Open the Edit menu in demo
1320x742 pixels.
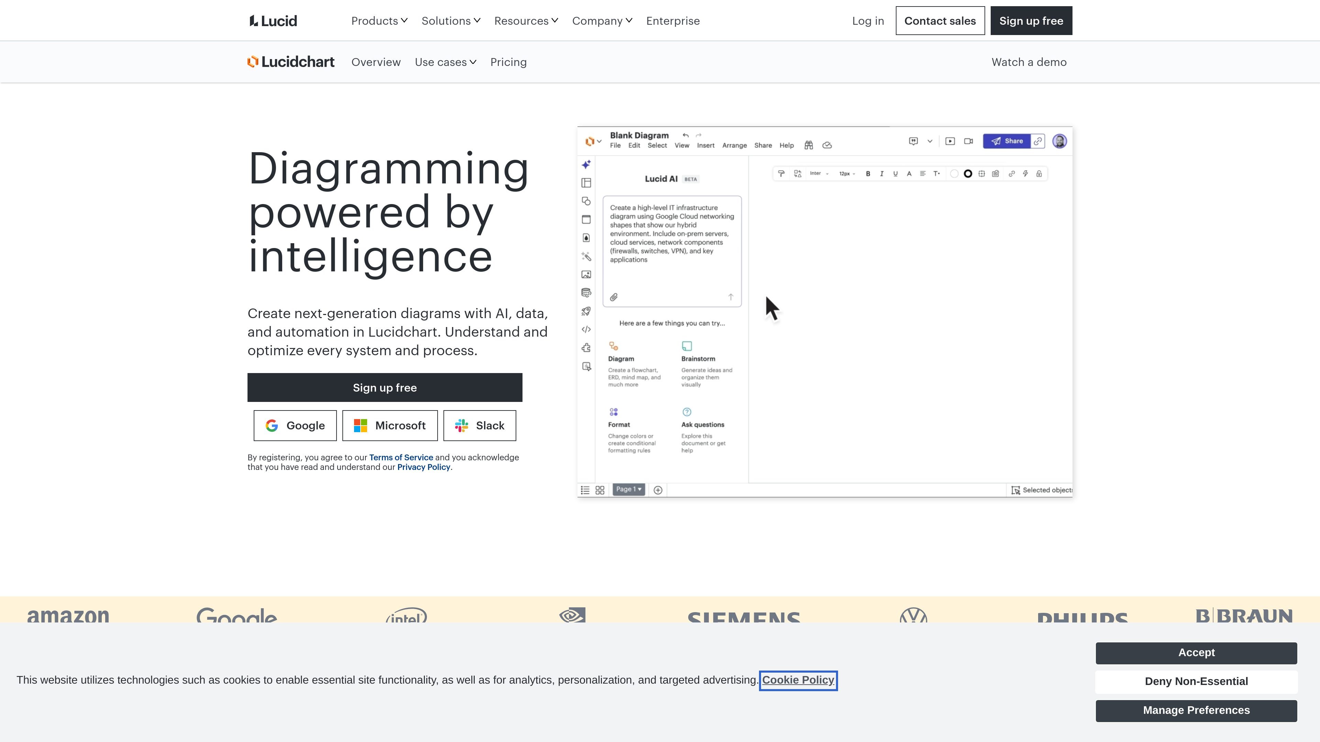[634, 145]
